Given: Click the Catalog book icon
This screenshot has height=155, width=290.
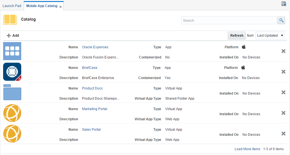Looking at the screenshot, I should click(10, 19).
